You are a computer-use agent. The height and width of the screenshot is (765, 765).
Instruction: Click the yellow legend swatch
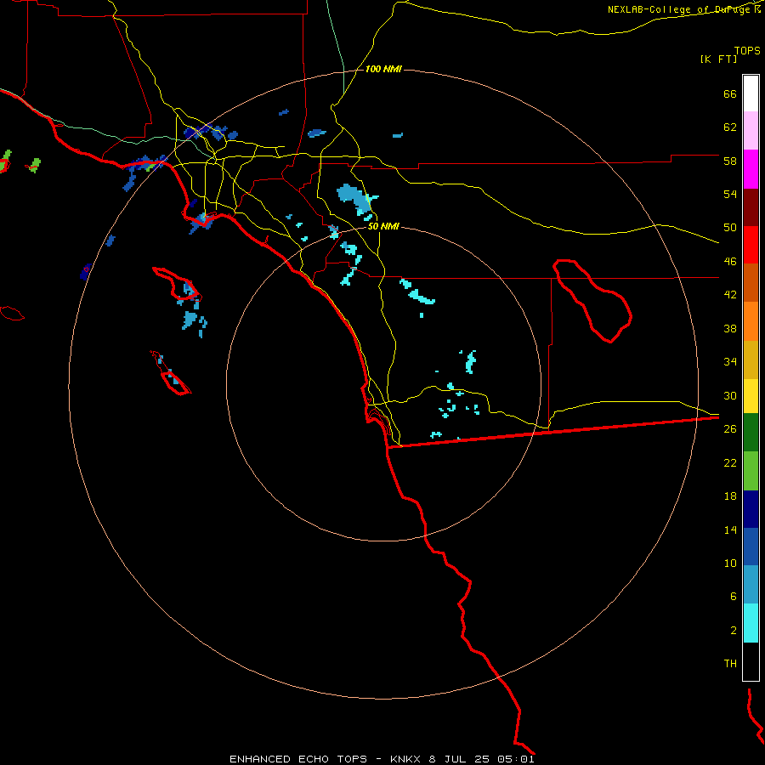click(x=751, y=396)
